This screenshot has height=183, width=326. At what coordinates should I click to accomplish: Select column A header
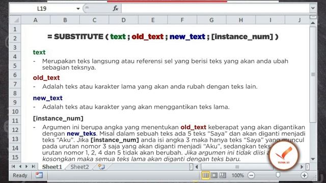click(x=36, y=20)
